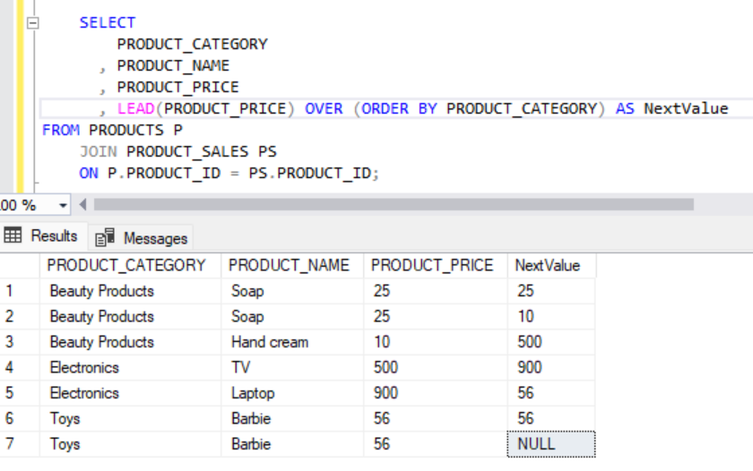The width and height of the screenshot is (753, 471).
Task: Select the Laptop product name cell
Action: [253, 393]
